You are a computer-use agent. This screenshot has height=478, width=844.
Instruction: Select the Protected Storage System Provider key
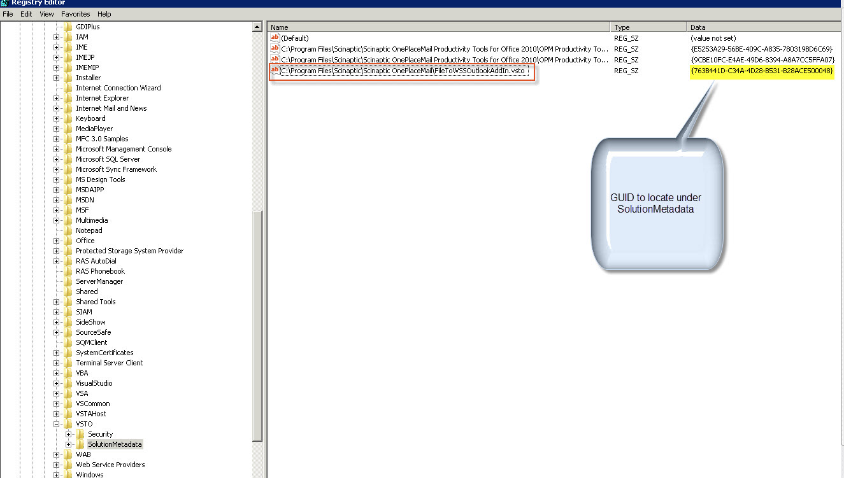pos(129,251)
